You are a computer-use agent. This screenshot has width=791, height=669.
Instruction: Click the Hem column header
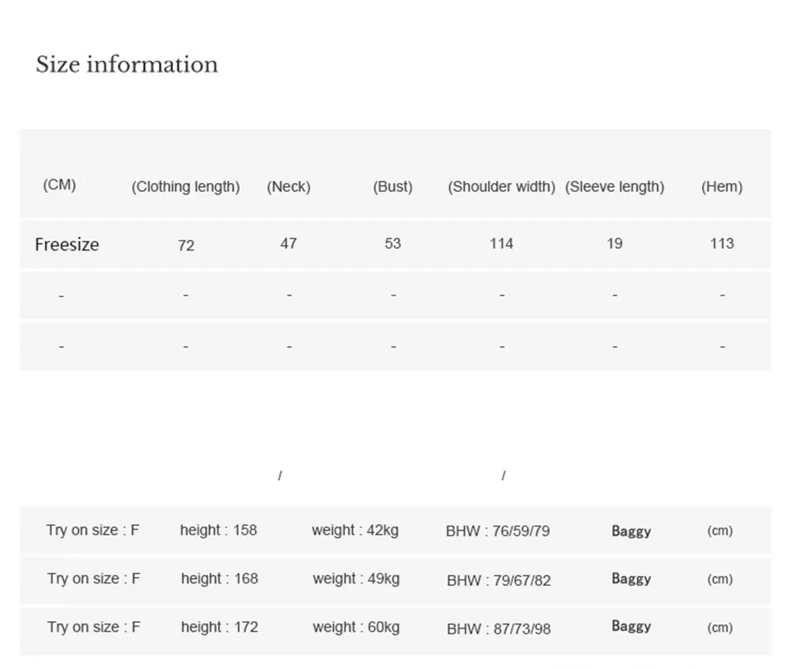point(722,187)
